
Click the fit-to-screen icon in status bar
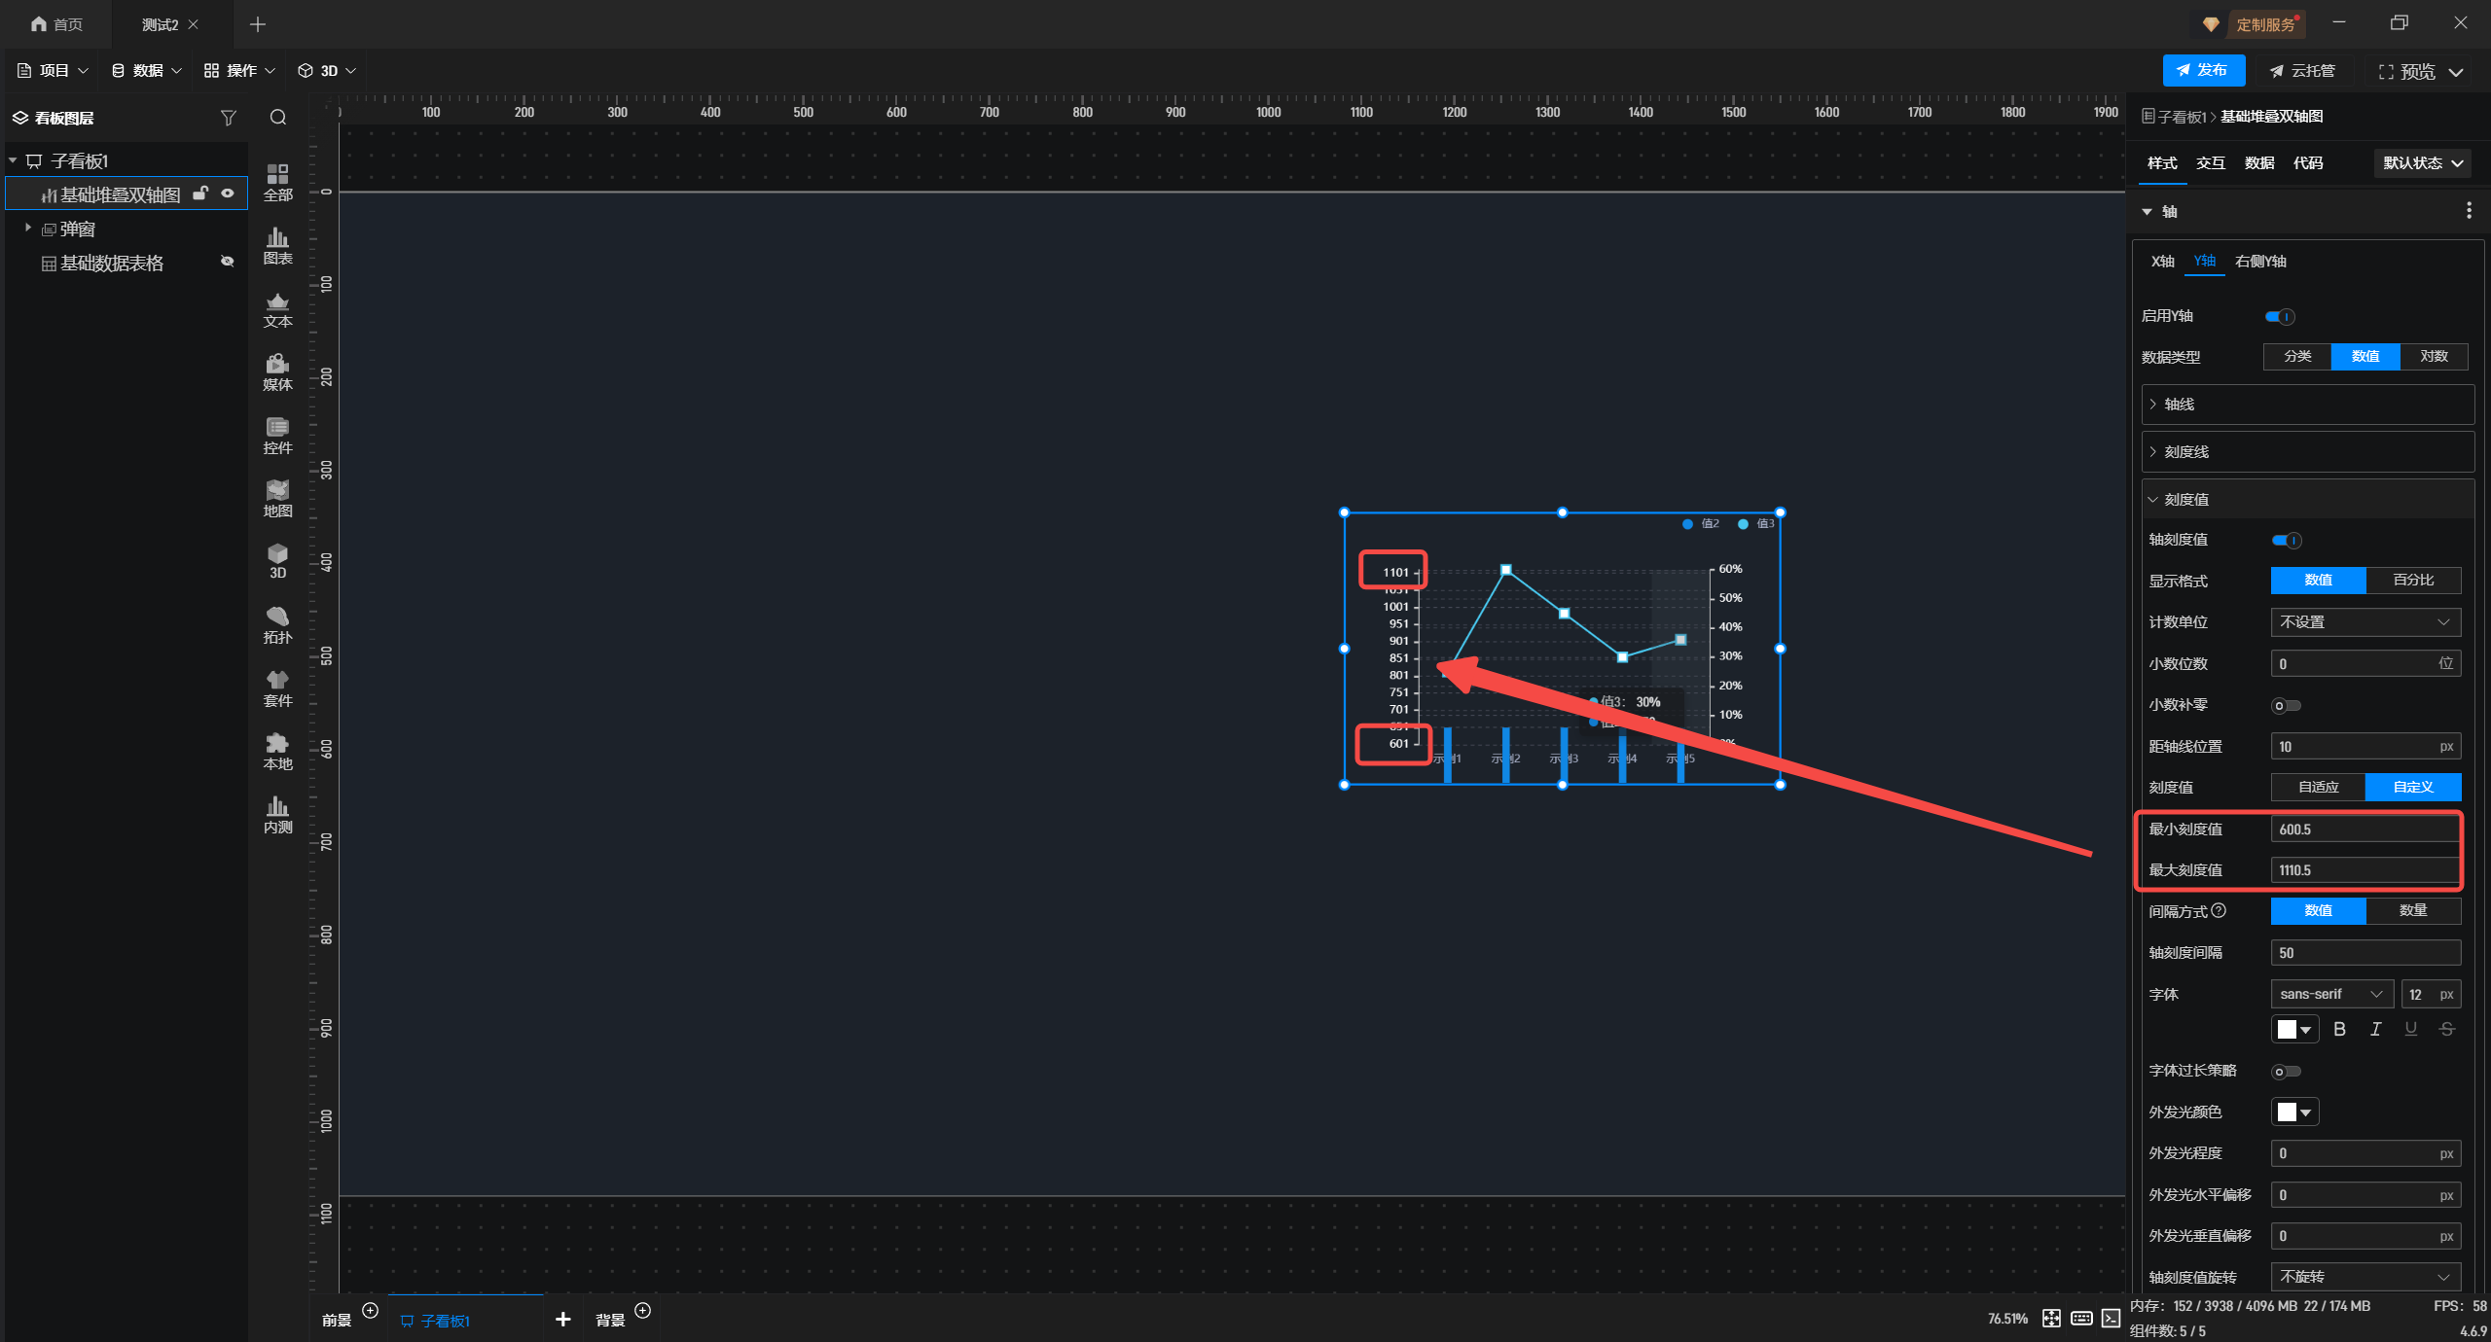click(x=2051, y=1318)
